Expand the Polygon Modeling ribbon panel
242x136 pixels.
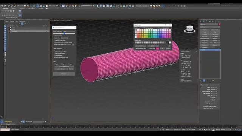pyautogui.click(x=12, y=18)
